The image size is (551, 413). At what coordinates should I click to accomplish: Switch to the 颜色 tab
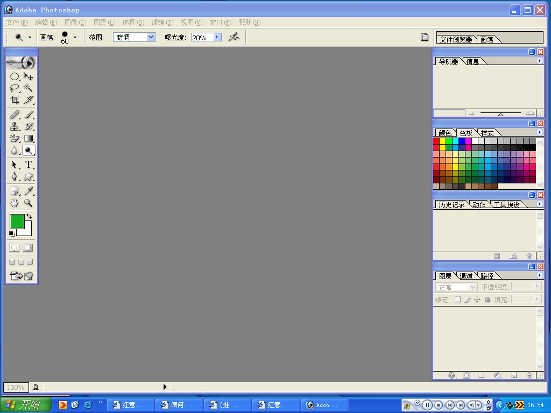pos(445,133)
